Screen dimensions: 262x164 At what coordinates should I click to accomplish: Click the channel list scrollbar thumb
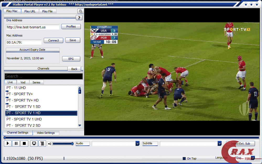[80, 91]
